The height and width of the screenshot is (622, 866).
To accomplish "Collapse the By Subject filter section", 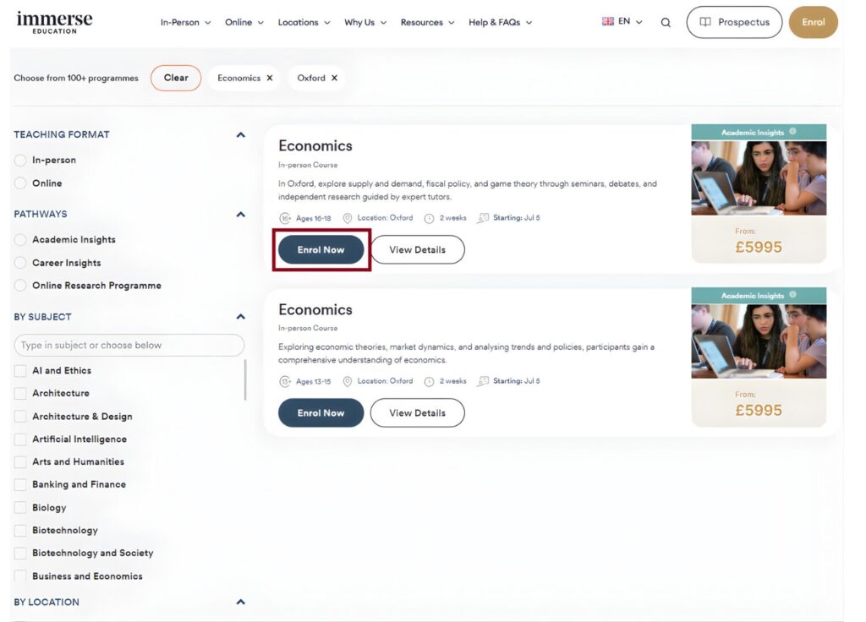I will 240,317.
